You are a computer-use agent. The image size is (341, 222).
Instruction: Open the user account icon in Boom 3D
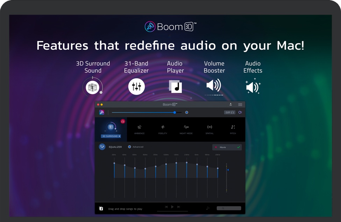pos(230,104)
